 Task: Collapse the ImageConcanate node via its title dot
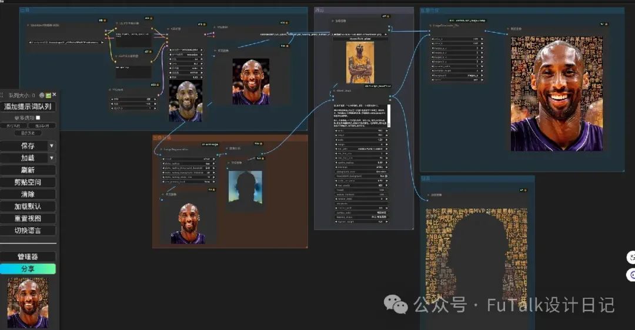click(430, 25)
